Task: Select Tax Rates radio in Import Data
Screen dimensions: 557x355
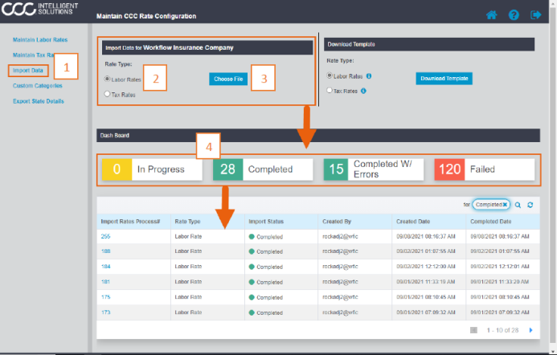Action: (x=108, y=94)
